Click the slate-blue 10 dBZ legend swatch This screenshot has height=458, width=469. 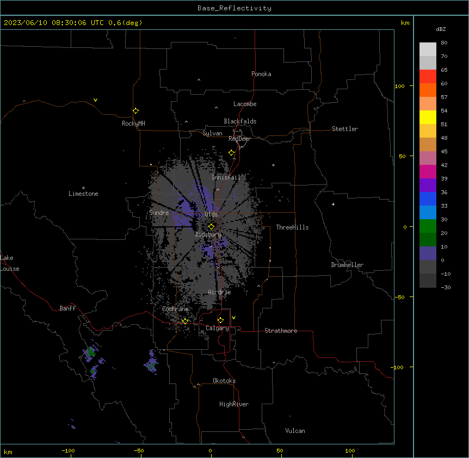[428, 253]
